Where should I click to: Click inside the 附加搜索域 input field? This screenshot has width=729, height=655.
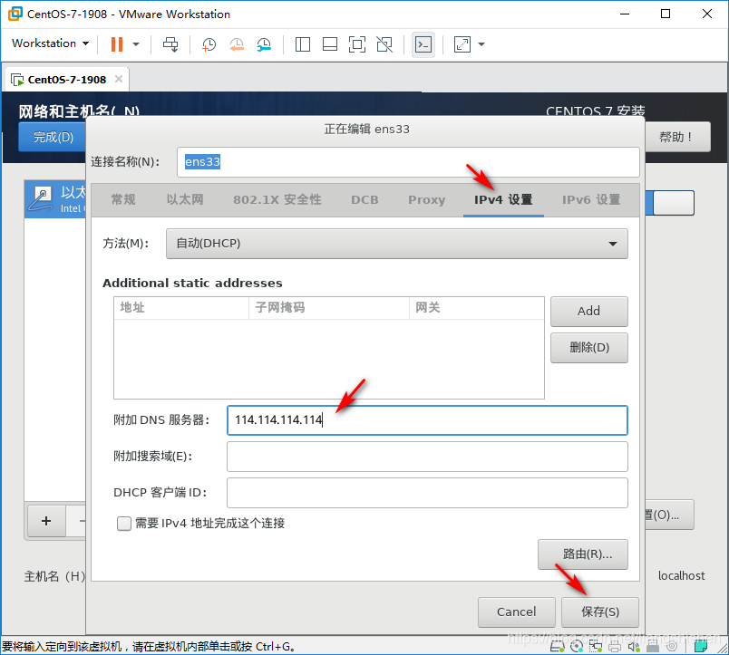point(426,457)
